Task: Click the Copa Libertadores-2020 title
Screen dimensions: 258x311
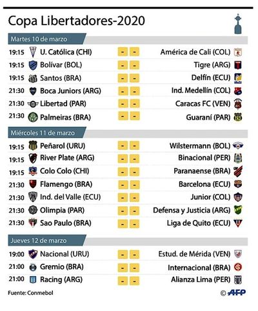Action: (76, 21)
